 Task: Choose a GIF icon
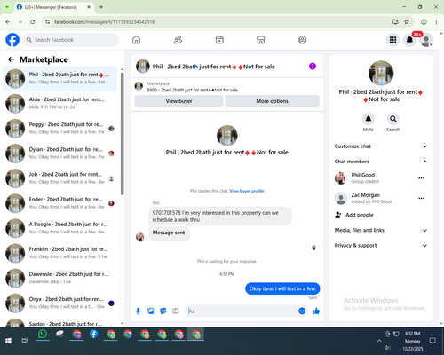(x=176, y=311)
